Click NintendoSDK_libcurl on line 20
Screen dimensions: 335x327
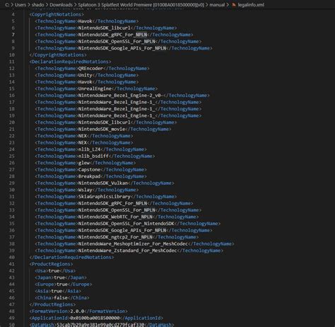104,122
